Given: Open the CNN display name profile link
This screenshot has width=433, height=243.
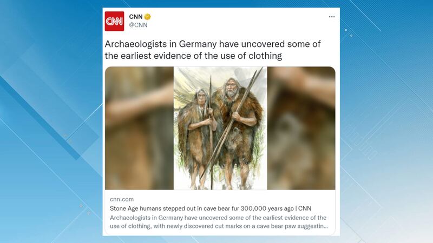Looking at the screenshot, I should pyautogui.click(x=136, y=17).
